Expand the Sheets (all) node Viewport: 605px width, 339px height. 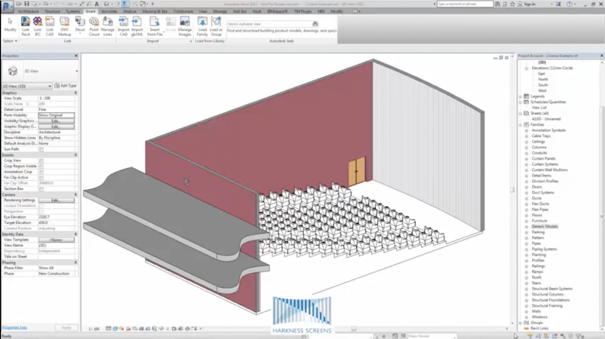520,113
